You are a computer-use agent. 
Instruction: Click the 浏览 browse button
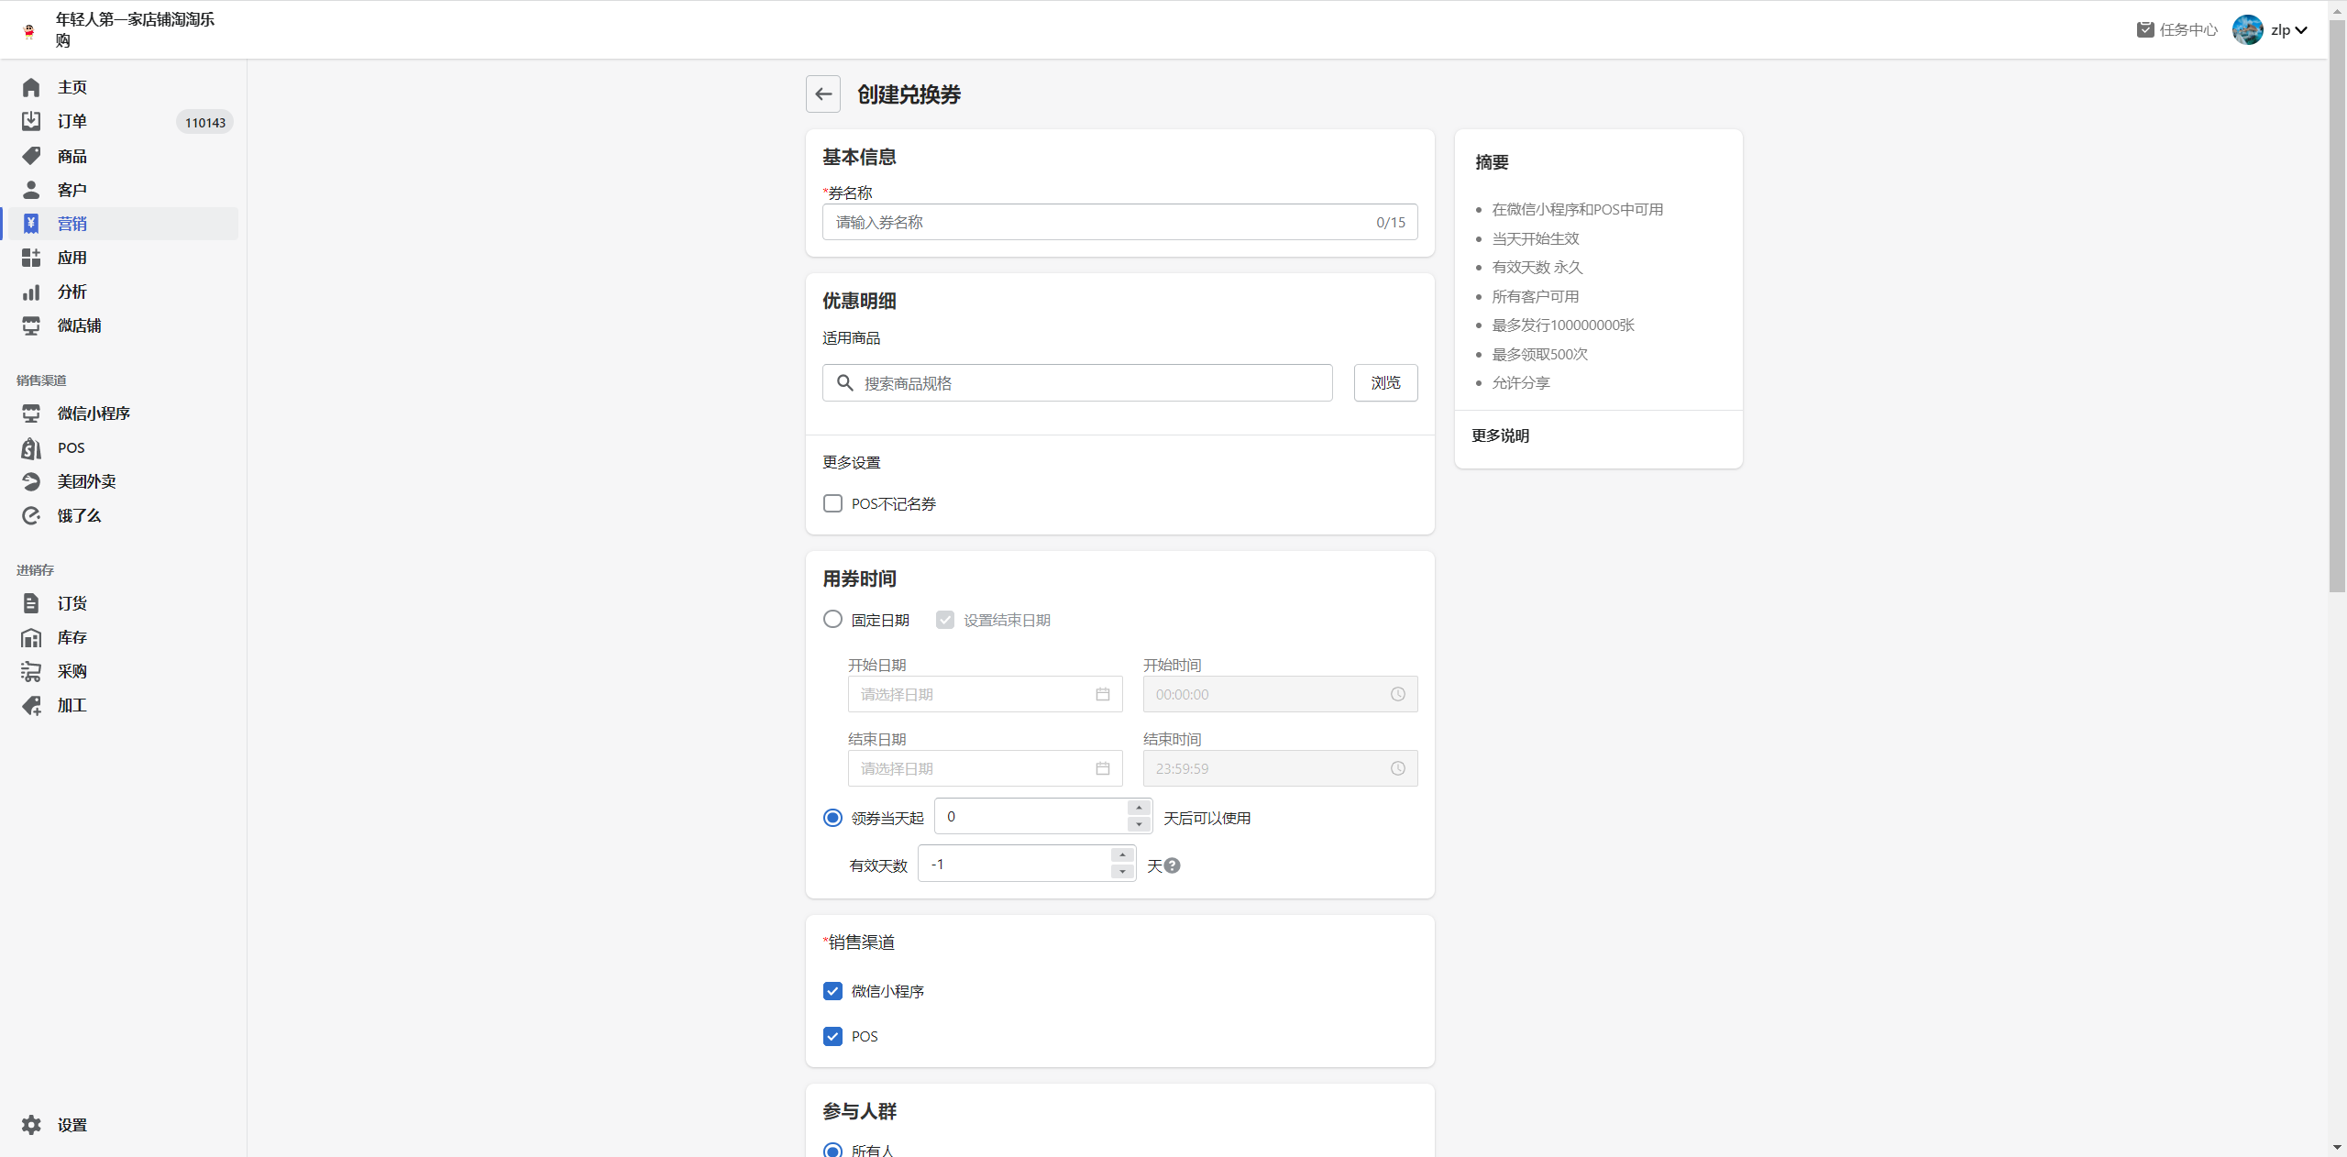point(1385,382)
